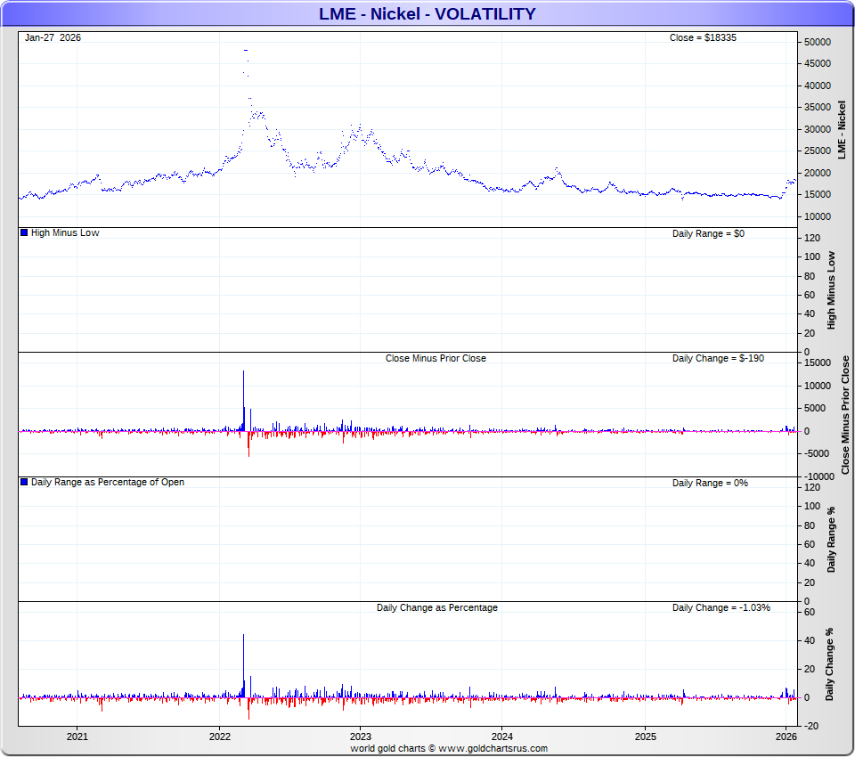The image size is (855, 757).
Task: Click the LME - Nickel - VOLATILITY chart title
Action: (427, 13)
